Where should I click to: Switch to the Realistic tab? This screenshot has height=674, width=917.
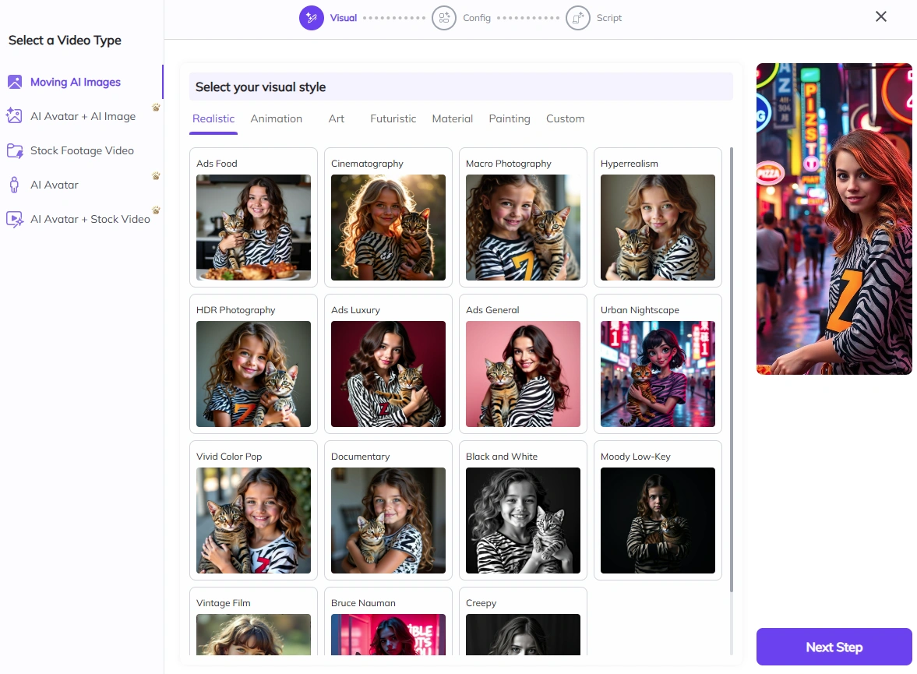(213, 118)
